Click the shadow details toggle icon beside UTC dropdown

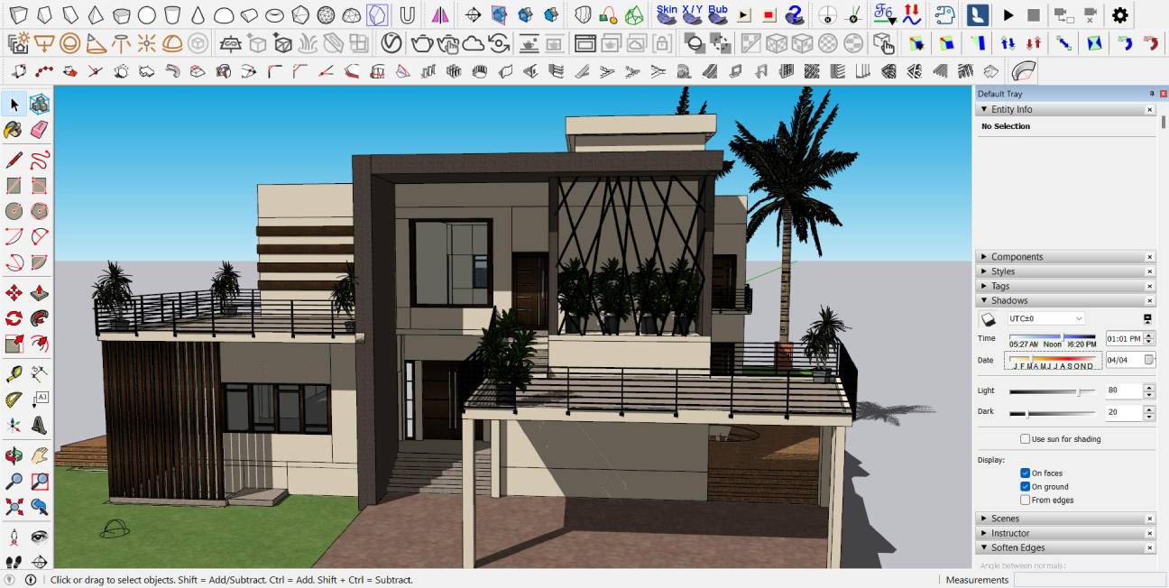[1147, 318]
